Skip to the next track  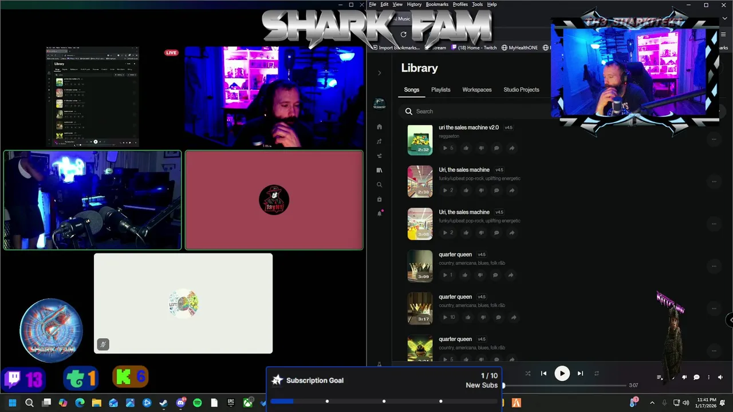tap(580, 374)
